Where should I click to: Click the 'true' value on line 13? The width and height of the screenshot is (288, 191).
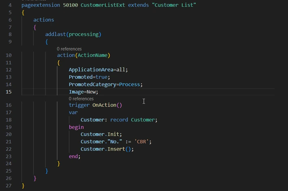click(102, 77)
